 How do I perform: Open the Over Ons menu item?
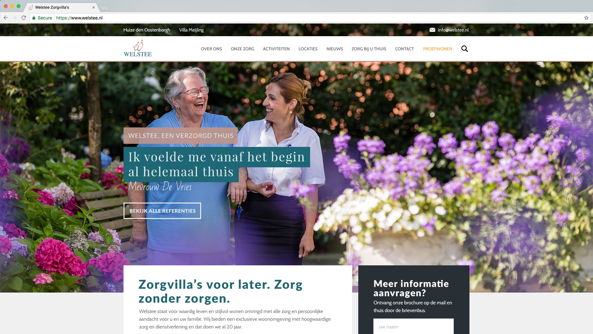211,49
